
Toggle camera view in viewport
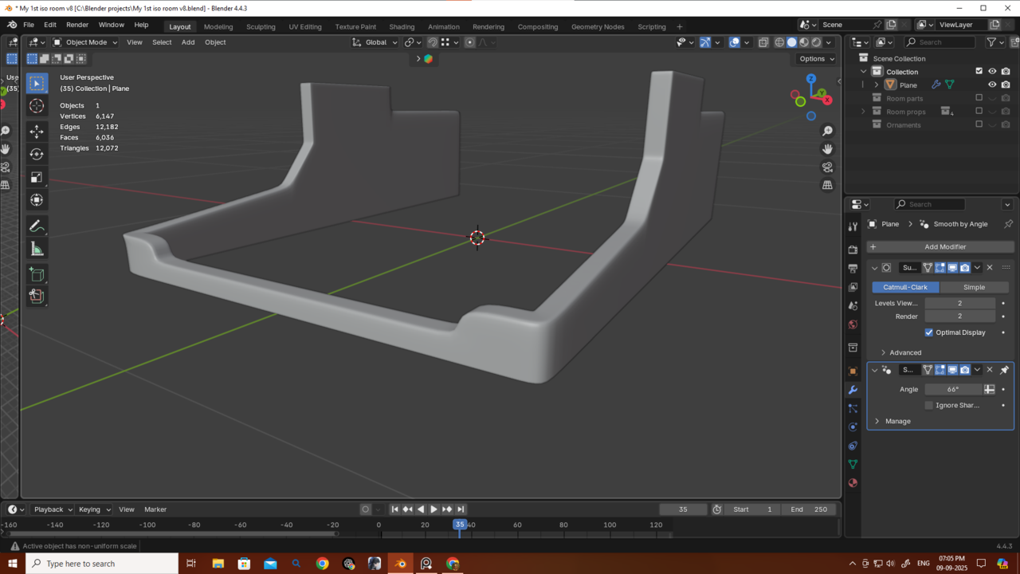click(827, 167)
